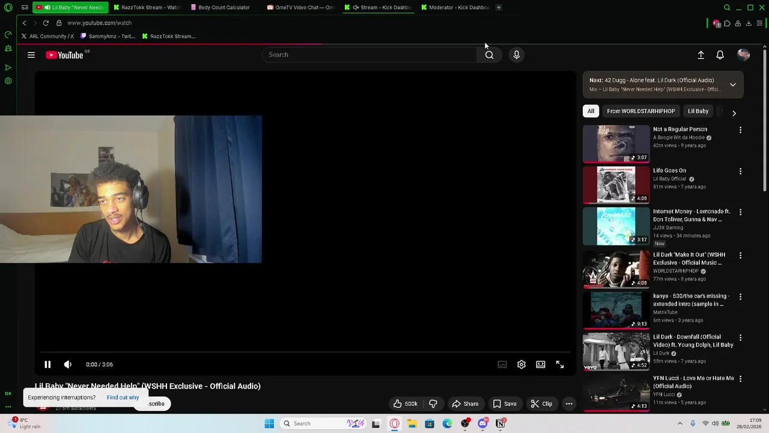The height and width of the screenshot is (433, 769).
Task: Select the Lil Baby chip
Action: (x=698, y=111)
